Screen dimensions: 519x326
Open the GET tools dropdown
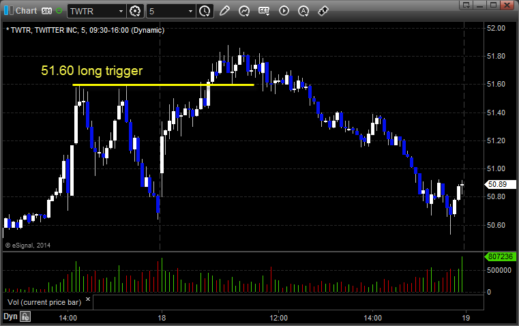264,11
